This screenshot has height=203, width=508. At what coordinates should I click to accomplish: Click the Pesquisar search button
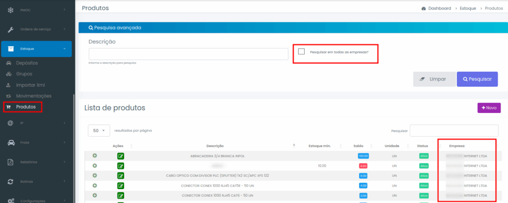click(x=477, y=79)
